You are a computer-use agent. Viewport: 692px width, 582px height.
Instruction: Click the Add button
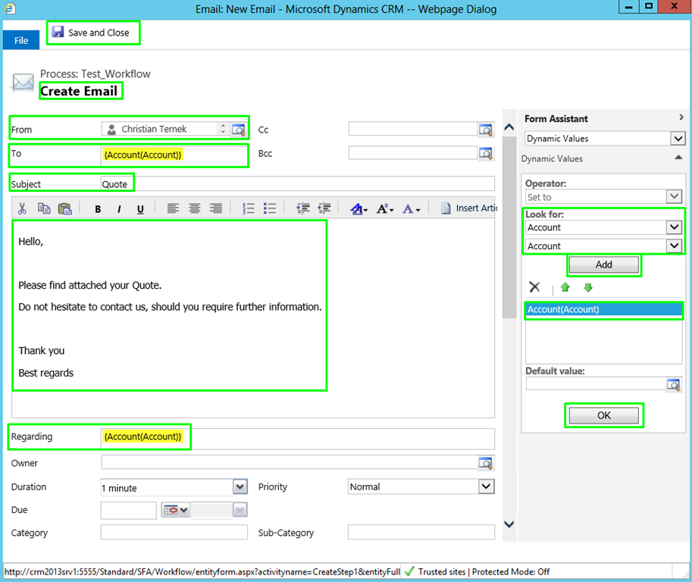click(x=604, y=264)
